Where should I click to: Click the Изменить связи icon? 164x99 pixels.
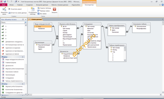click(4, 9)
